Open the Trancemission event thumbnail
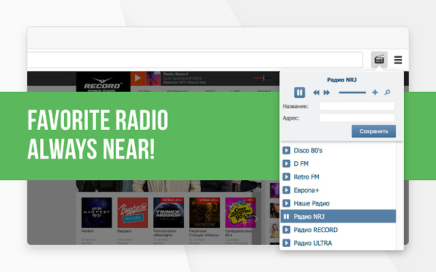This screenshot has width=436, height=272. tap(168, 213)
